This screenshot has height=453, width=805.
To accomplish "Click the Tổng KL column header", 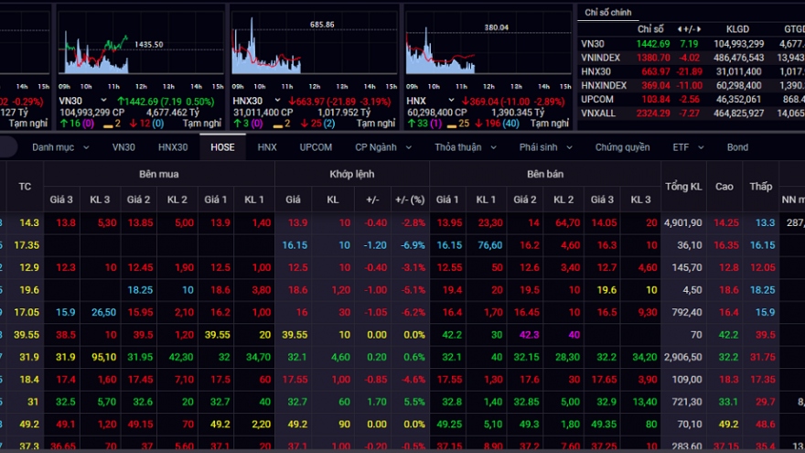I will (682, 187).
